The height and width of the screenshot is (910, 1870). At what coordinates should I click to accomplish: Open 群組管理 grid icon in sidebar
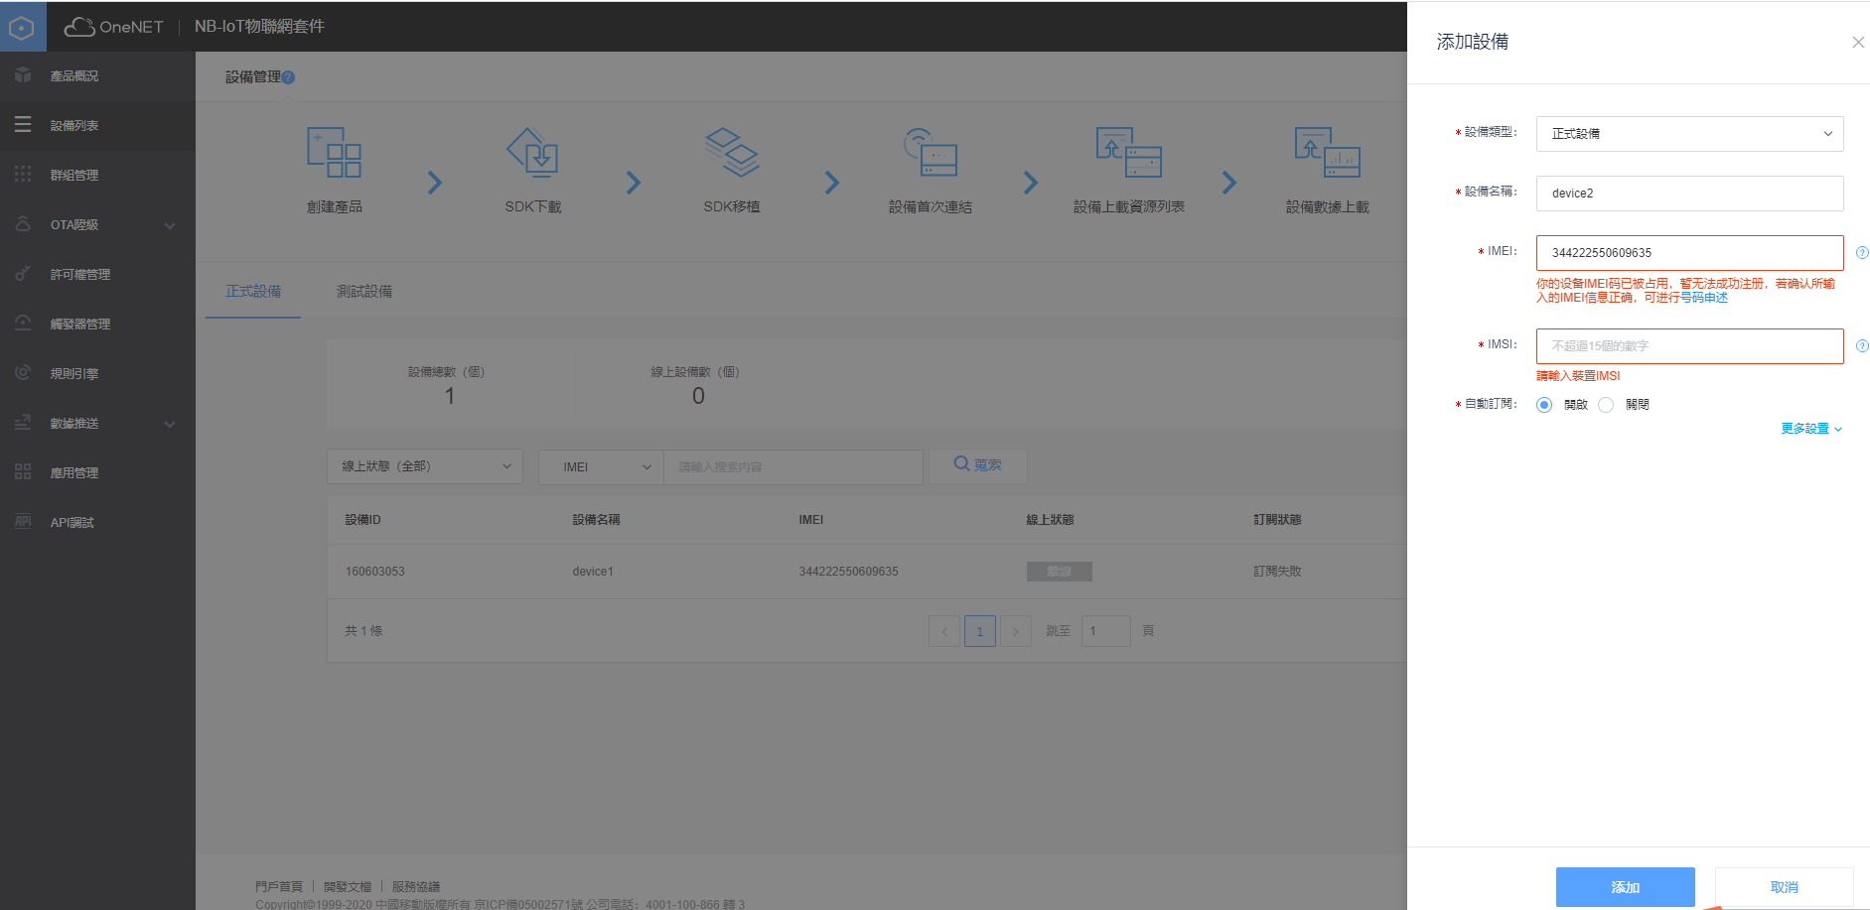[23, 175]
